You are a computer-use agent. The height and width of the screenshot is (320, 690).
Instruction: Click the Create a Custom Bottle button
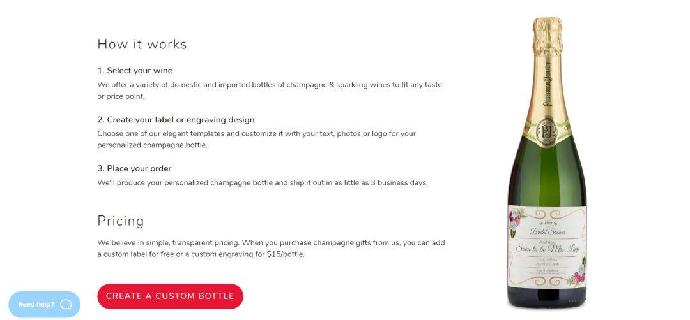click(x=171, y=296)
